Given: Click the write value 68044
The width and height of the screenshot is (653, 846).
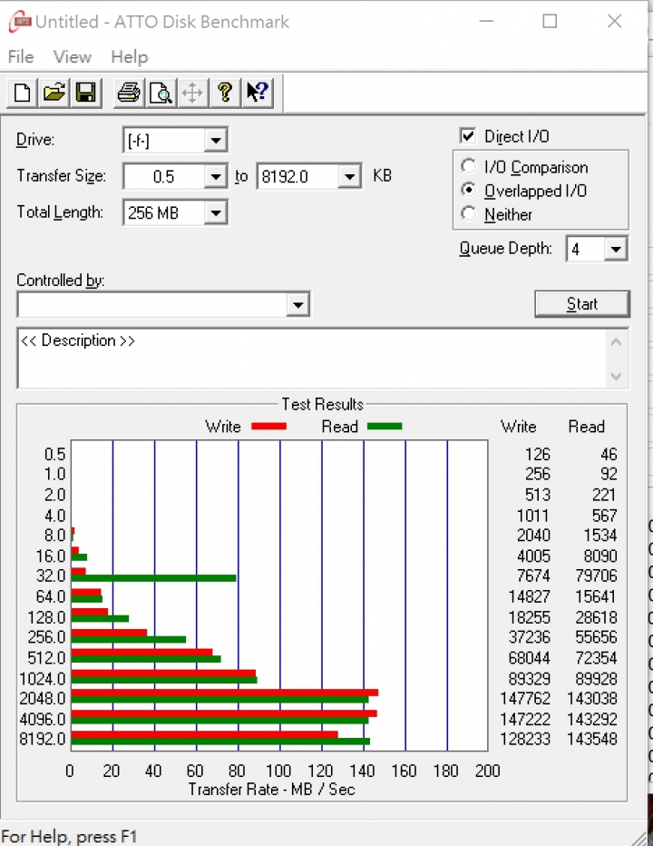Looking at the screenshot, I should tap(529, 658).
